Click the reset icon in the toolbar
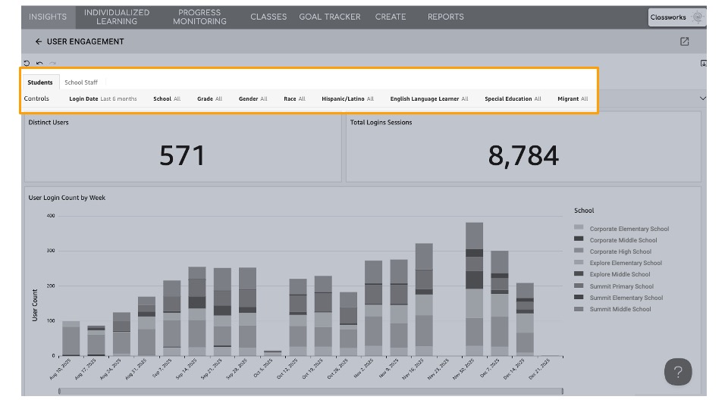The width and height of the screenshot is (728, 409). (x=27, y=64)
